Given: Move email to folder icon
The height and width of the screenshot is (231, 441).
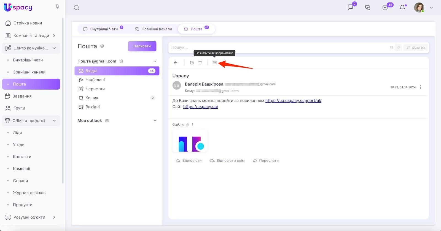Looking at the screenshot, I should pyautogui.click(x=192, y=63).
